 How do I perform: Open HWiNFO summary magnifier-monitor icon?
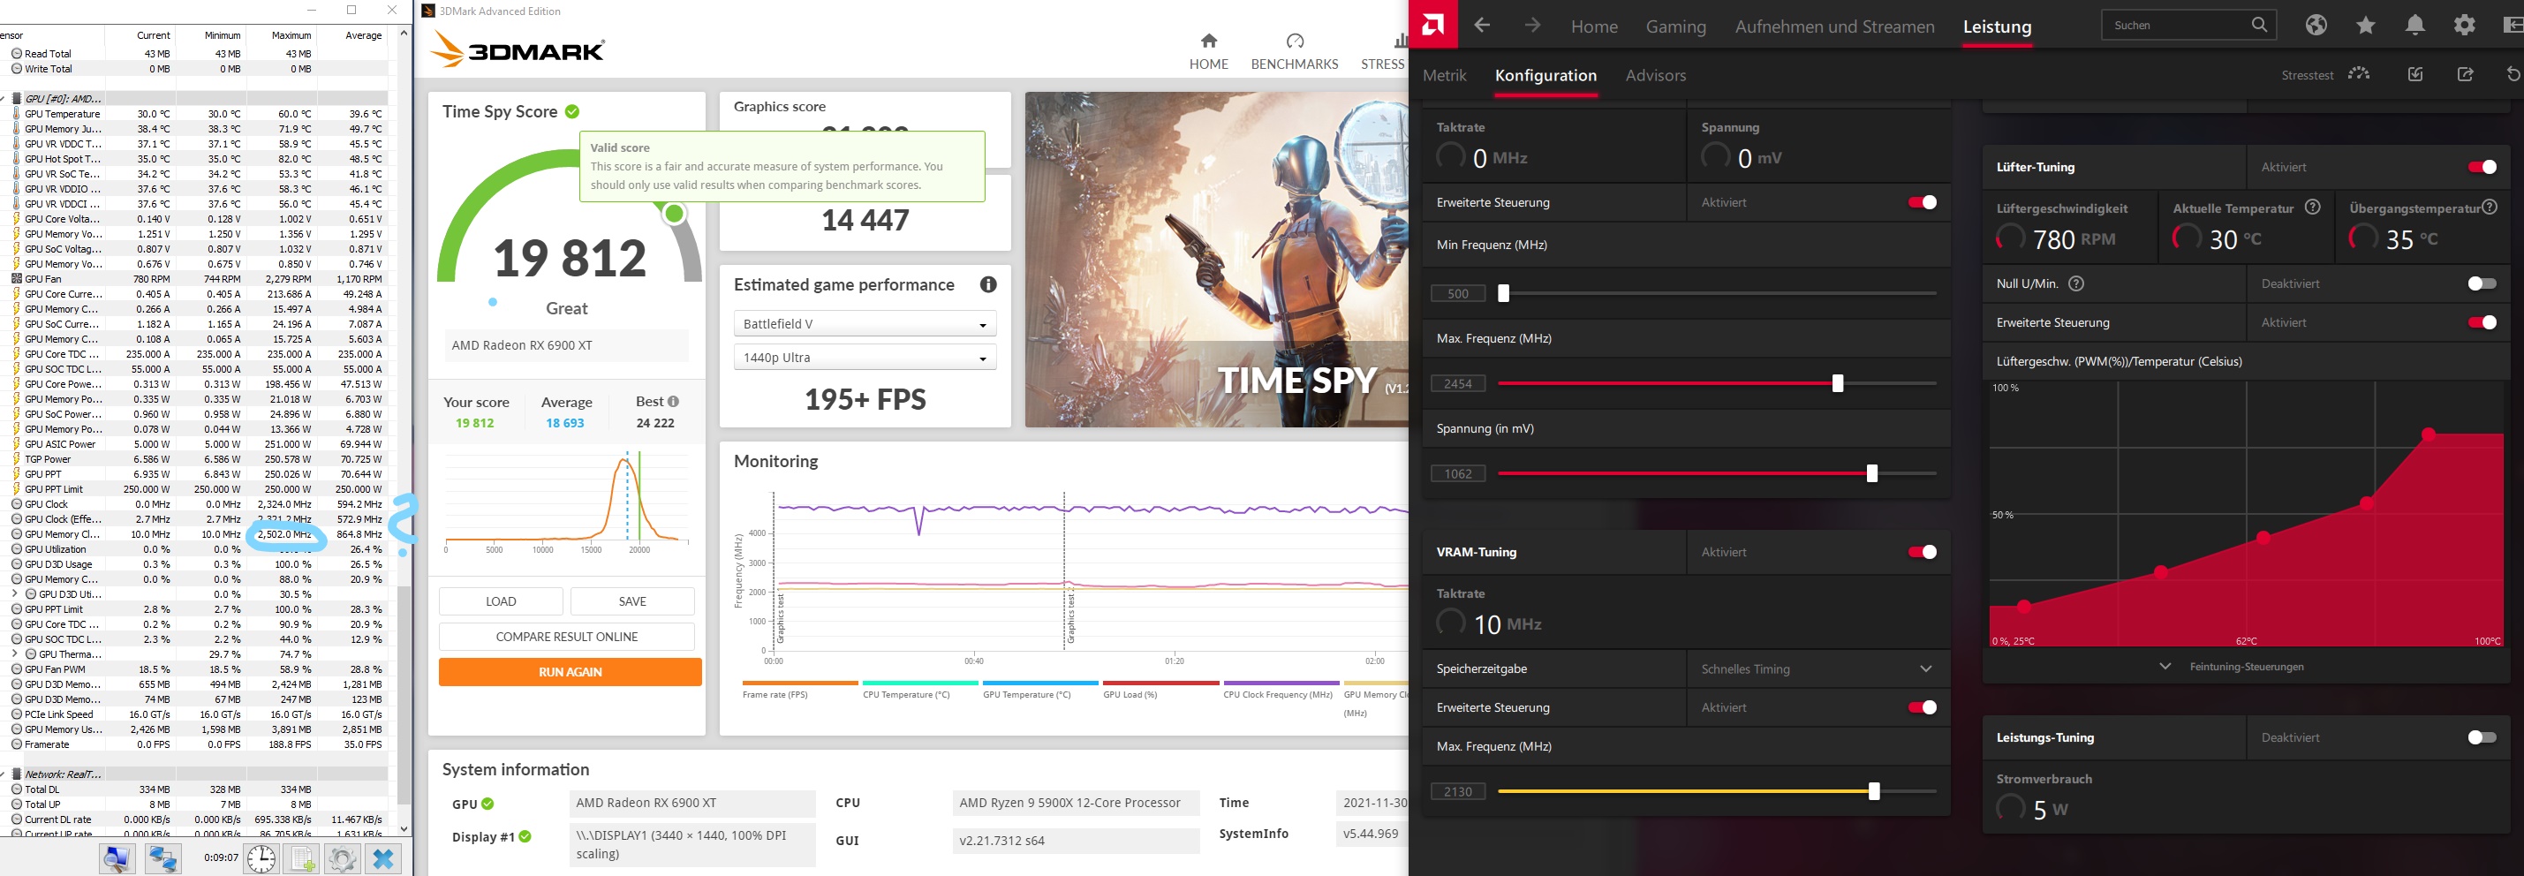(117, 858)
